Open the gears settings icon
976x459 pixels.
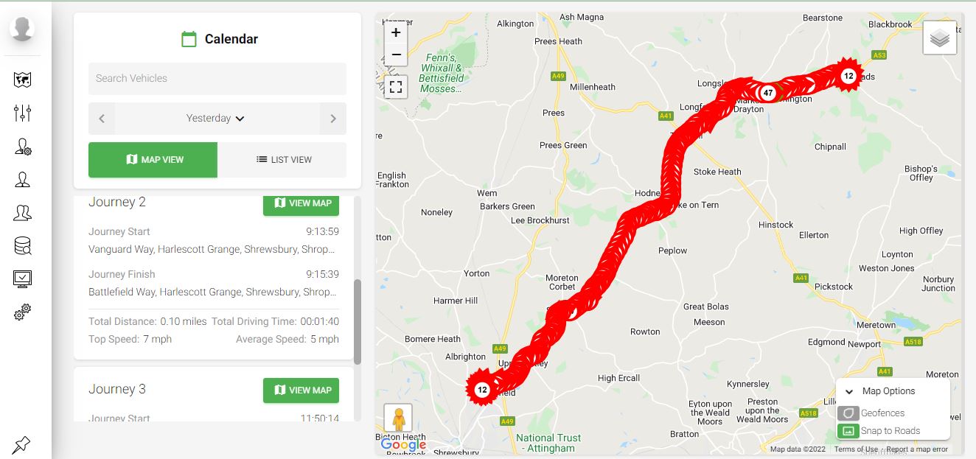pos(22,312)
